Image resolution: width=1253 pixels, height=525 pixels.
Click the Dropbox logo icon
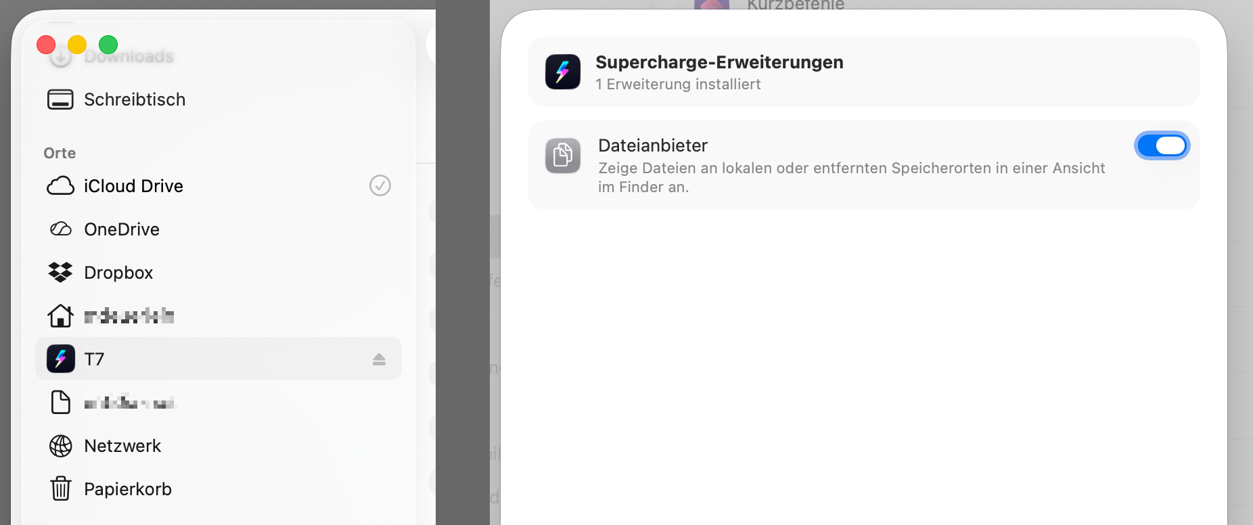point(61,272)
